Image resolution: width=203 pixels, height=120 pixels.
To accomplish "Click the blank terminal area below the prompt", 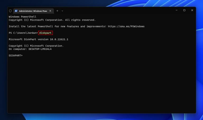I will point(101,85).
